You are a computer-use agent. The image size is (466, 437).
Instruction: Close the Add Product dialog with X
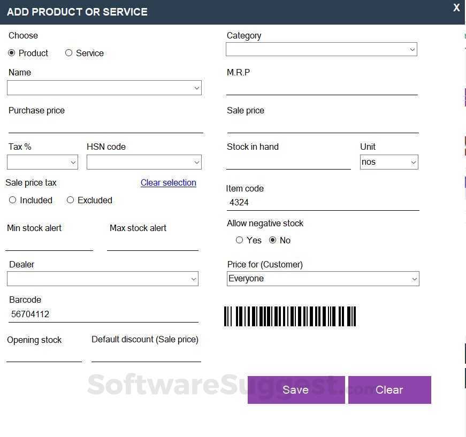coord(456,7)
